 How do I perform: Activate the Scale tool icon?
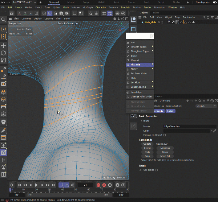click(4, 60)
